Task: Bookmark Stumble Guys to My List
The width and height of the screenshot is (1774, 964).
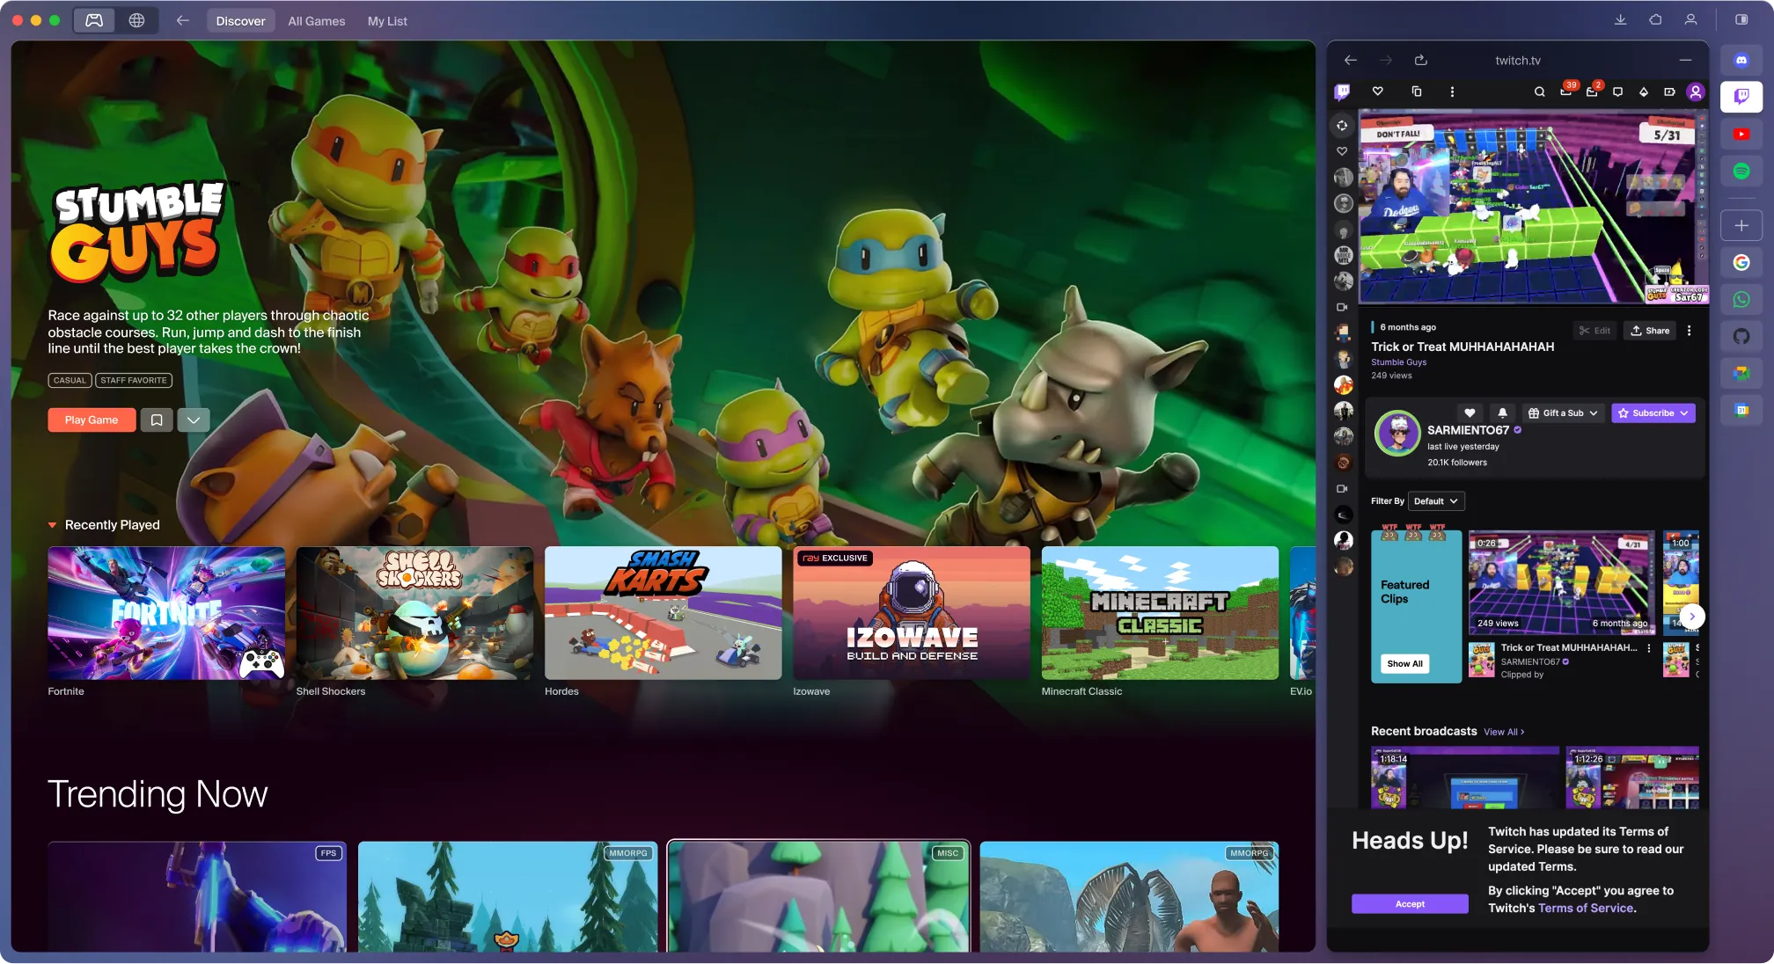Action: 157,420
